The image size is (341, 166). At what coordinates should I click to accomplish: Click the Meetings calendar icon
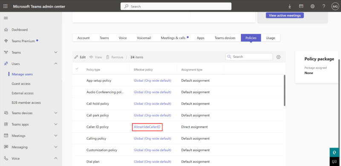[x=6, y=136]
